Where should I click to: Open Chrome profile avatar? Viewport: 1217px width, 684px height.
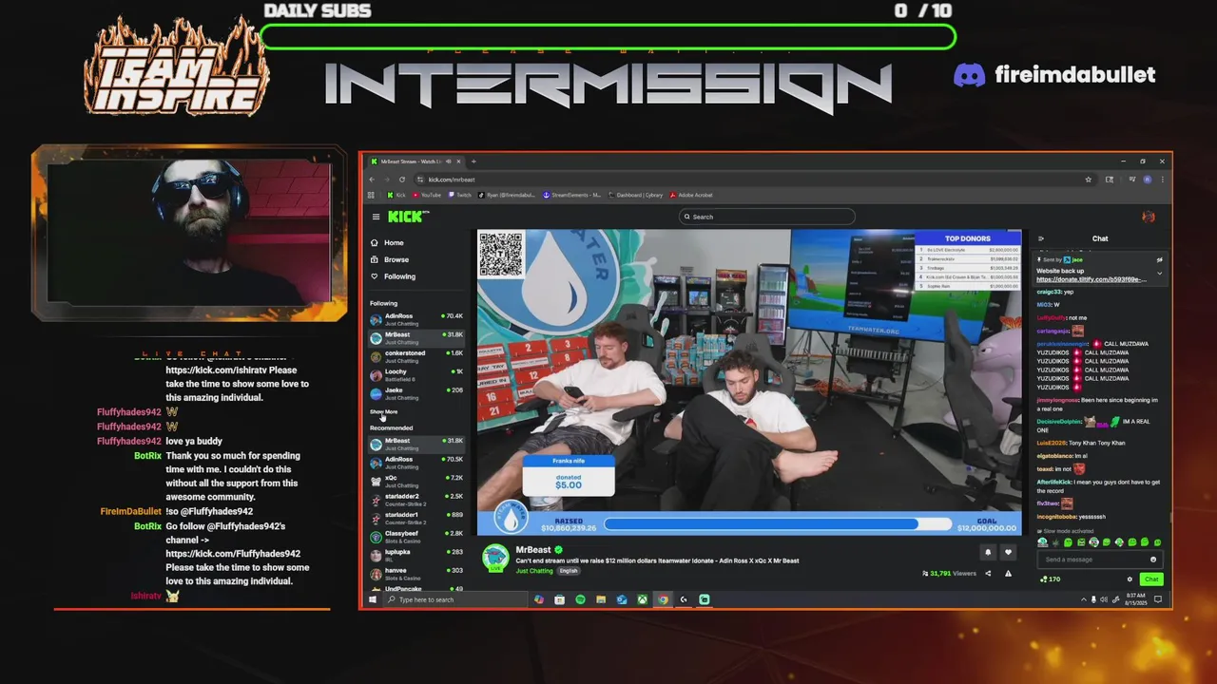pyautogui.click(x=1148, y=179)
